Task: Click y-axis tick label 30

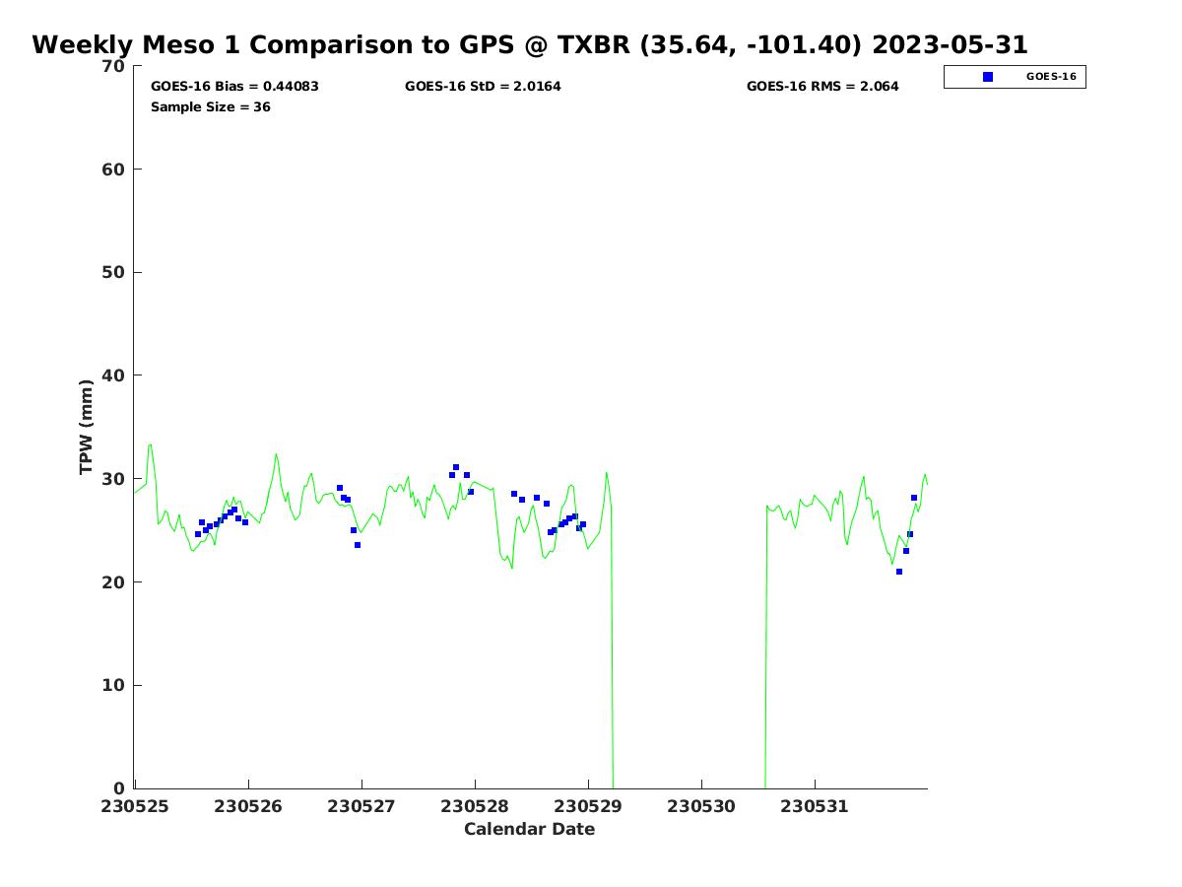Action: pos(114,479)
